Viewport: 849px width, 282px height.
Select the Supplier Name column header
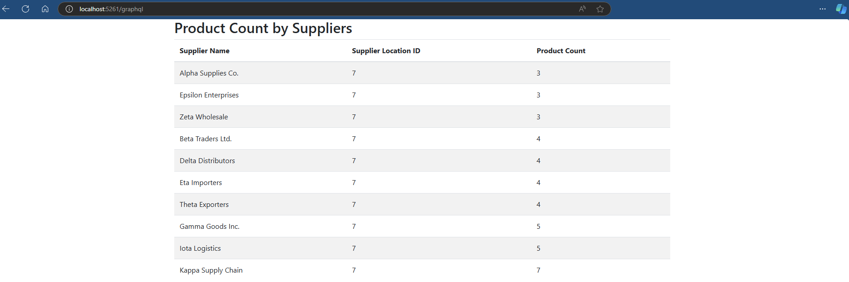pyautogui.click(x=204, y=51)
